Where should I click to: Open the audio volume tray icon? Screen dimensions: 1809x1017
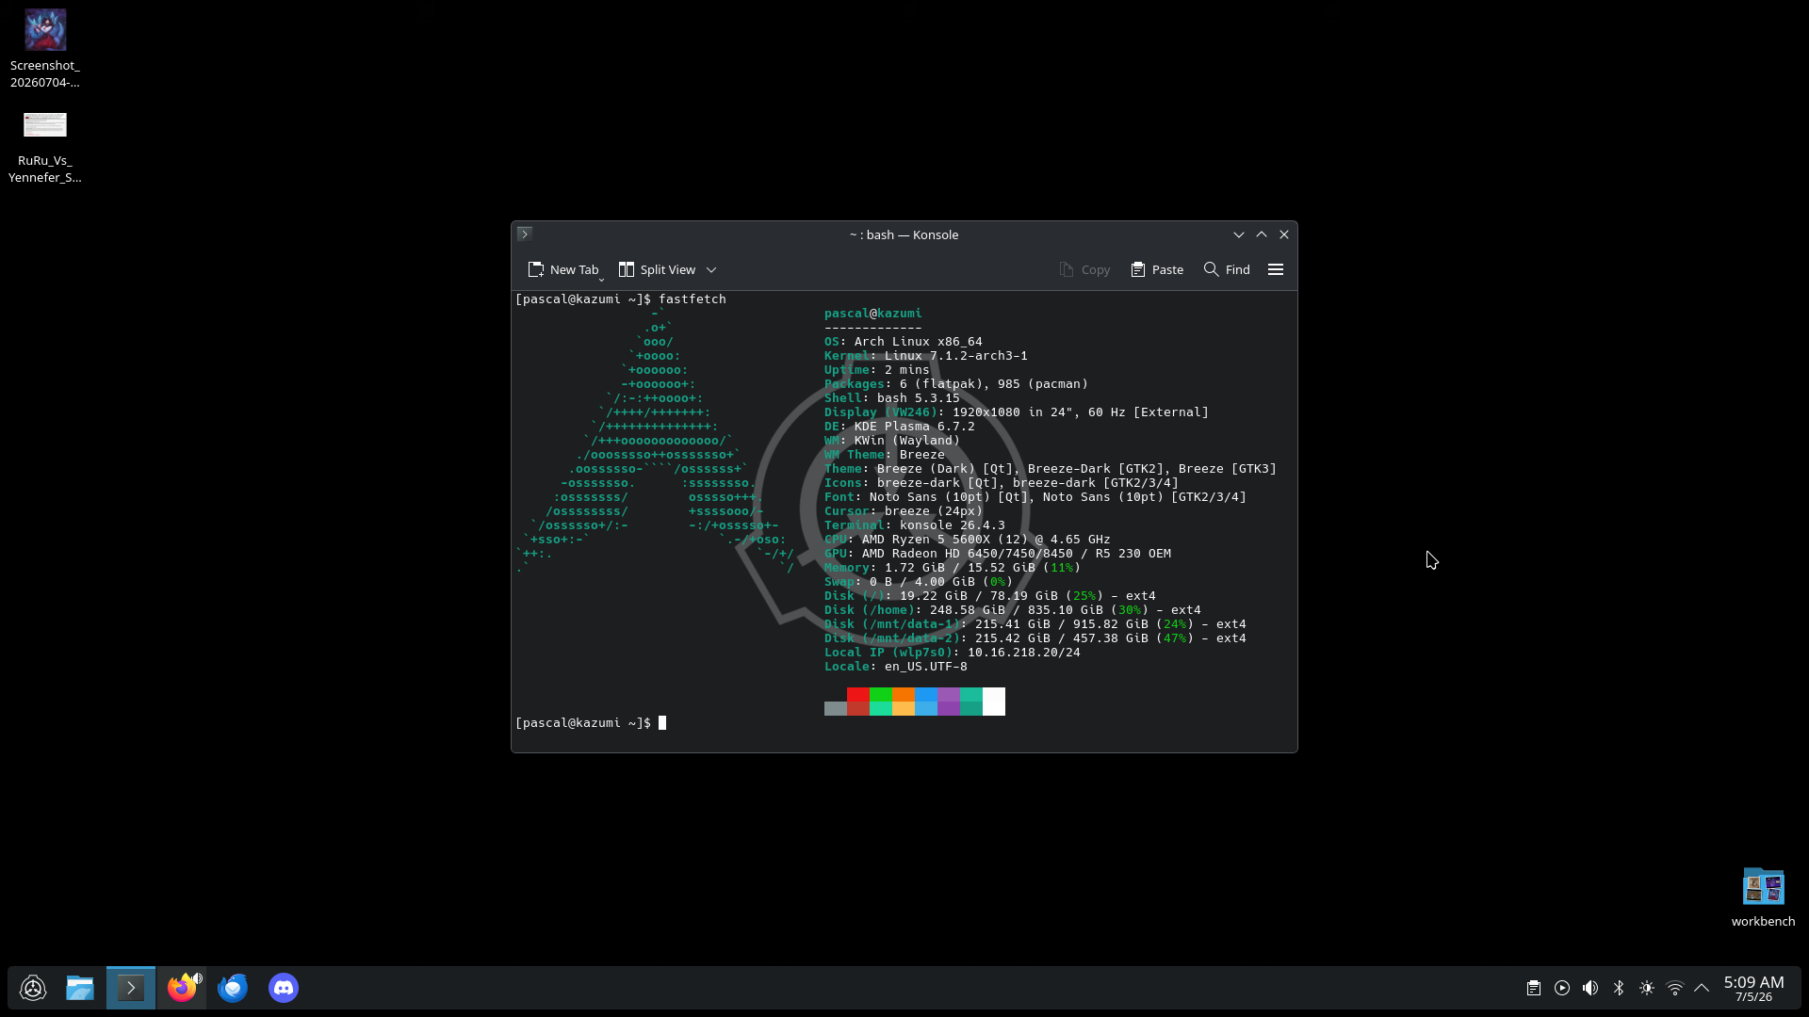coord(1590,988)
